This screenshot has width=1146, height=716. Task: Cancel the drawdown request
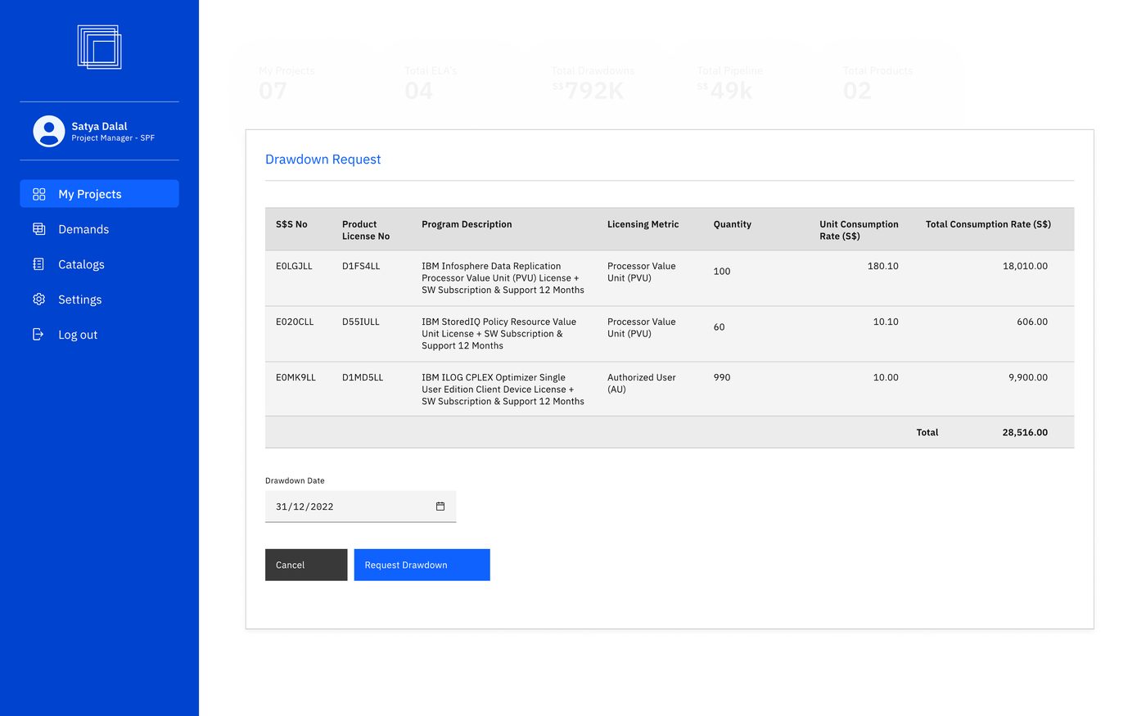point(306,565)
